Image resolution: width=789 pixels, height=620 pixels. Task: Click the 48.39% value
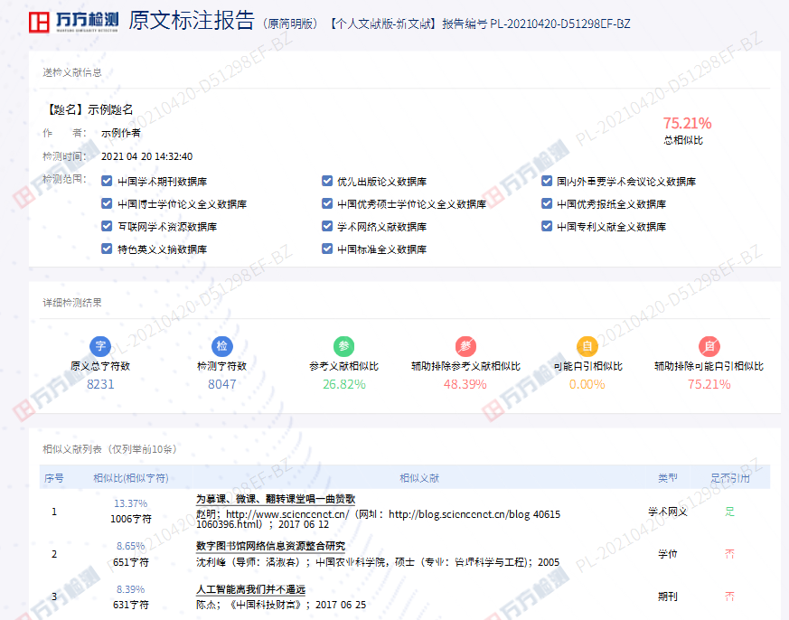(x=465, y=384)
